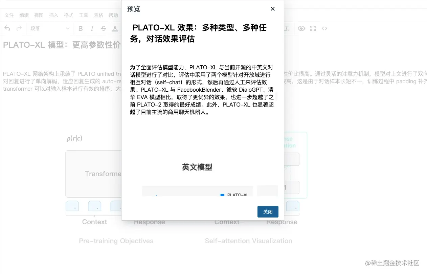Viewport: 427px width, 274px height.
Task: Open source code view icon
Action: click(x=324, y=28)
